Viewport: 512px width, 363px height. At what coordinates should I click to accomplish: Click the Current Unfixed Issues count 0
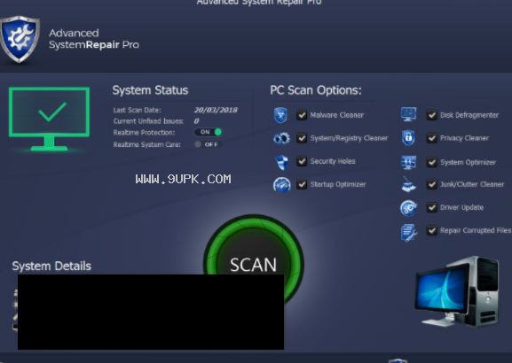pos(196,121)
